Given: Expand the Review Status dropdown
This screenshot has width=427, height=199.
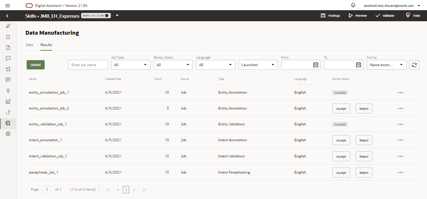Looking at the screenshot, I should [x=173, y=65].
